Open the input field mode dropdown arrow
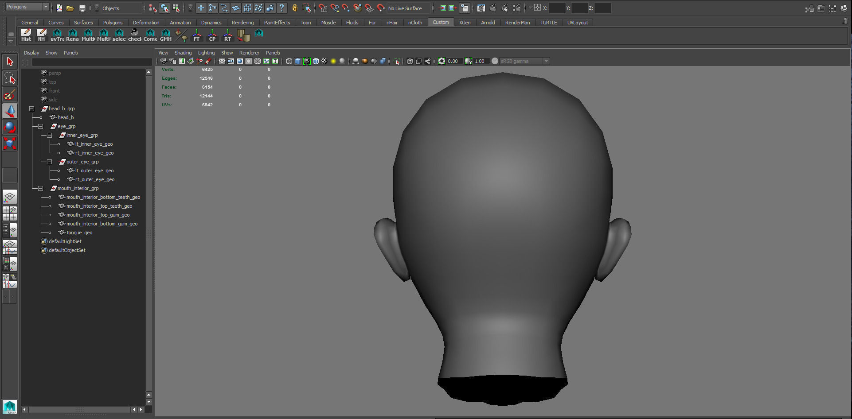 click(531, 8)
